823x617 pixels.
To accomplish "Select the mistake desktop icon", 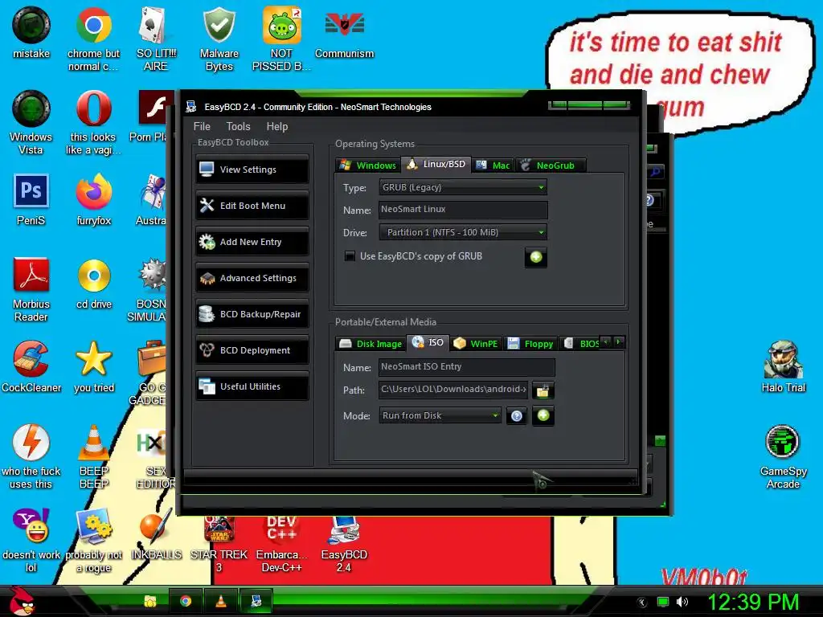I will 31,32.
